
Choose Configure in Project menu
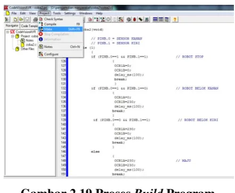click(x=61, y=54)
